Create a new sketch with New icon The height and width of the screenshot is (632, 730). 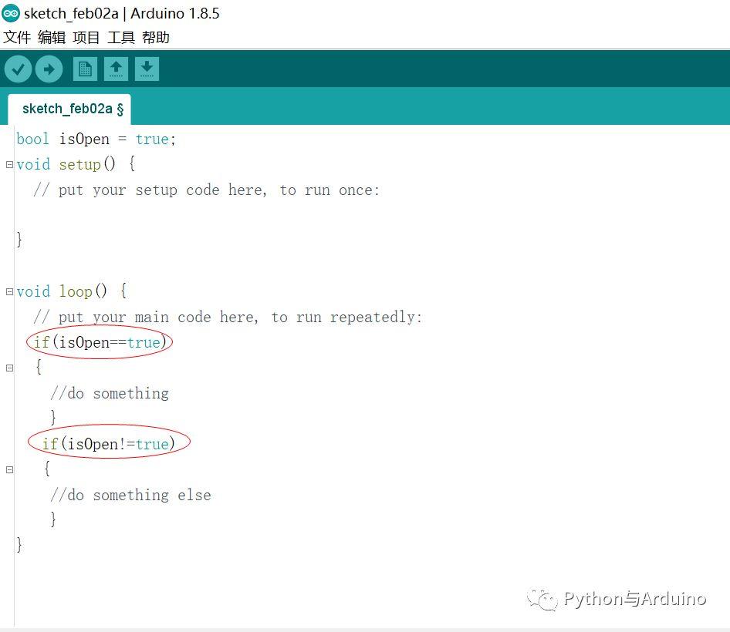pyautogui.click(x=85, y=69)
